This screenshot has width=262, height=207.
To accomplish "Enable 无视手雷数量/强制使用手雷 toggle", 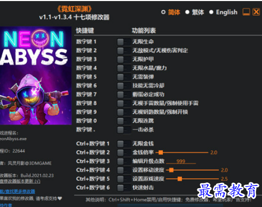I will click(x=124, y=103).
